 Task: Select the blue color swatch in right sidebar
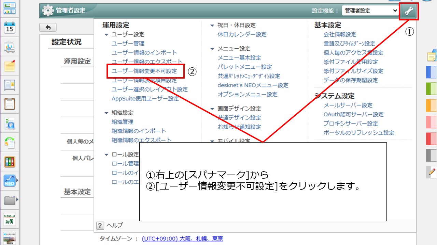[x=431, y=72]
